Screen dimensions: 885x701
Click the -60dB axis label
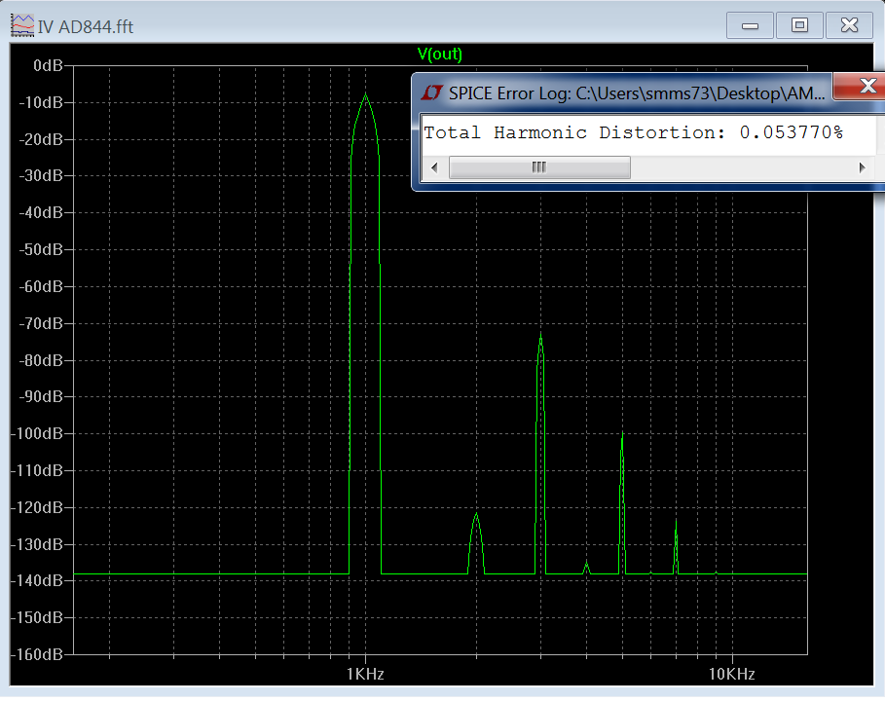tap(41, 286)
